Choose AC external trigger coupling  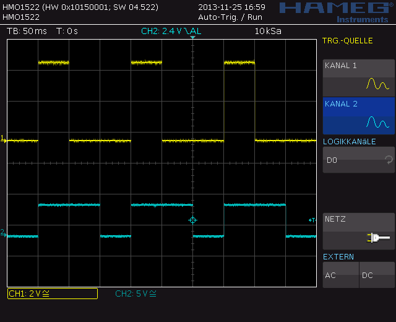[x=341, y=275]
